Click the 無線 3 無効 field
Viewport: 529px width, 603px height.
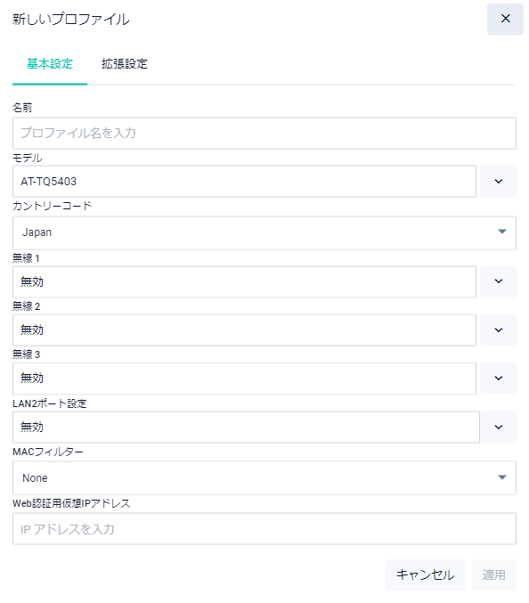(244, 379)
